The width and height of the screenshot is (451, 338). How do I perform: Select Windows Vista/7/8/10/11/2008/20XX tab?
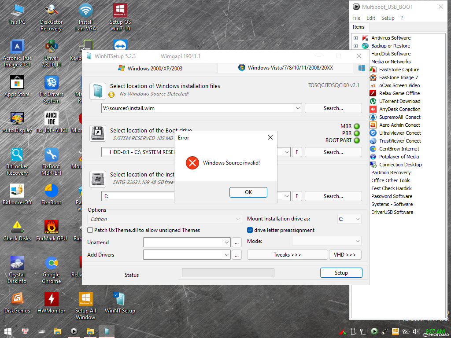click(x=285, y=68)
